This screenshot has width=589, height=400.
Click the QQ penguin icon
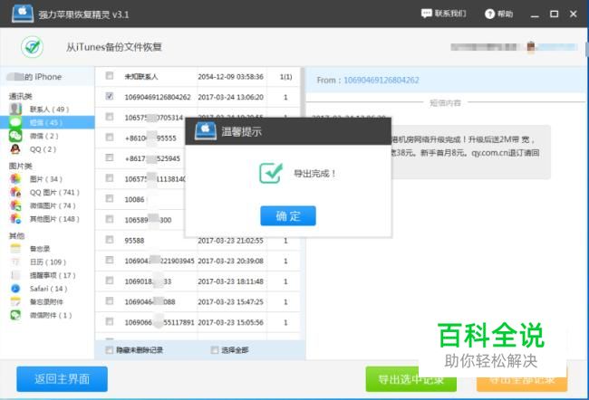point(15,149)
